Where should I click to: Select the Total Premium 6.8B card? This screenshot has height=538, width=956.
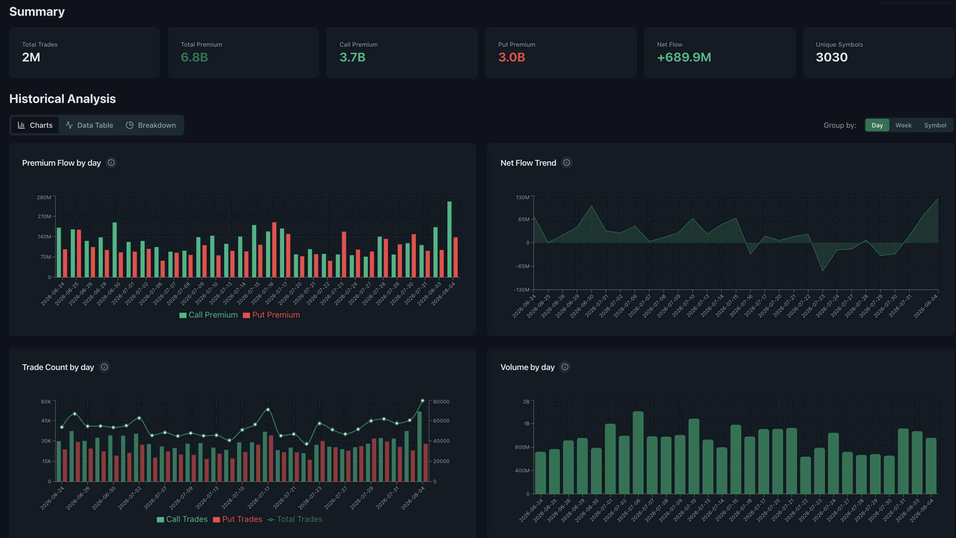click(x=243, y=52)
